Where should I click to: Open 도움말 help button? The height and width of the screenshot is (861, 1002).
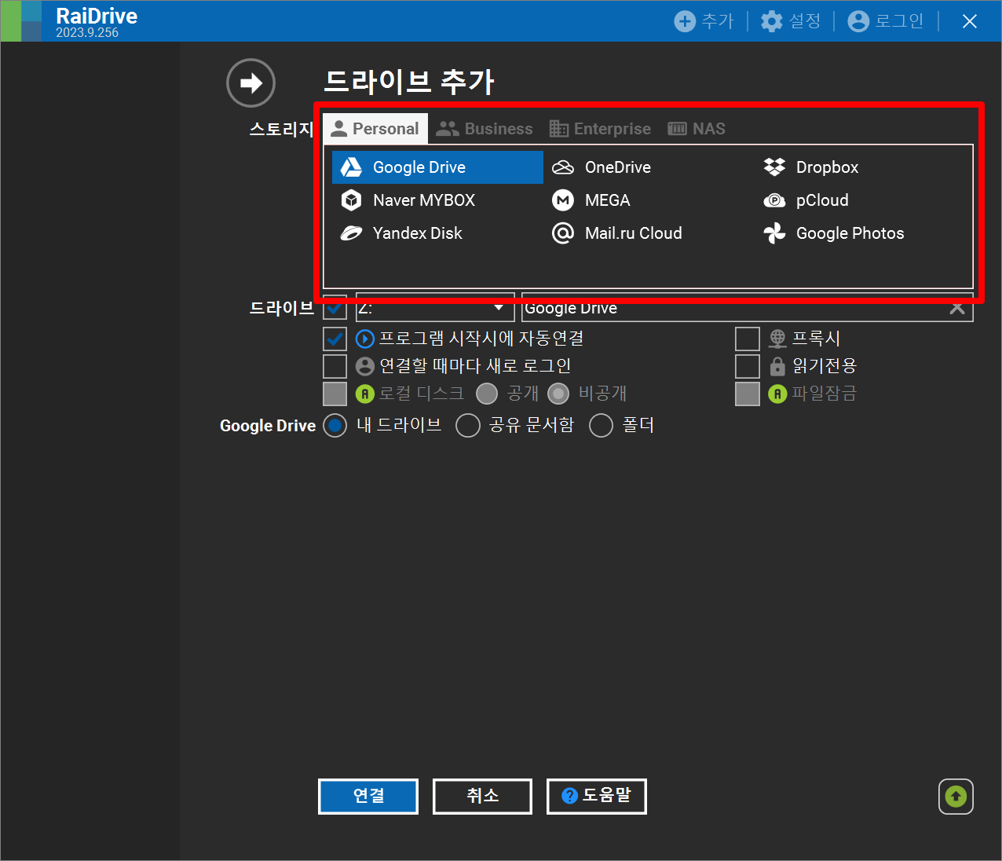tap(597, 797)
